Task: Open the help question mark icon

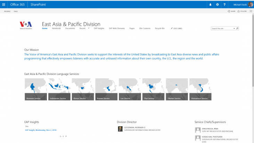Action: pyautogui.click(x=224, y=5)
